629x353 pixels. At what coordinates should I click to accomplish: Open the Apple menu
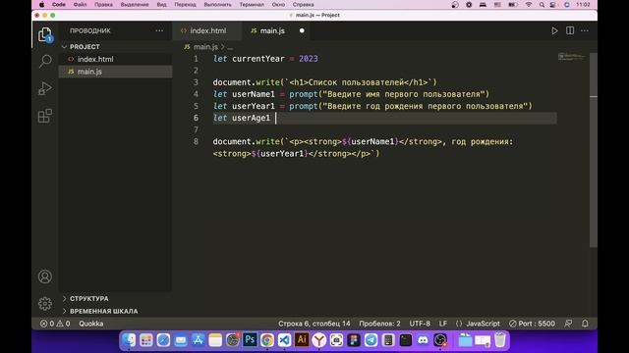pyautogui.click(x=41, y=5)
